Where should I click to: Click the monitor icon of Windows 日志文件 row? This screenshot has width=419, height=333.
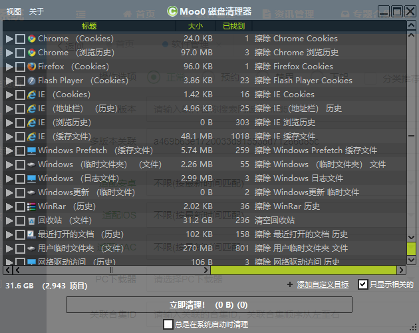(31, 178)
